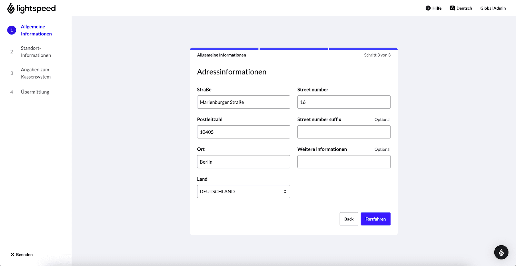Viewport: 516px width, 266px height.
Task: Open the Übermittlung step
Action: point(35,92)
